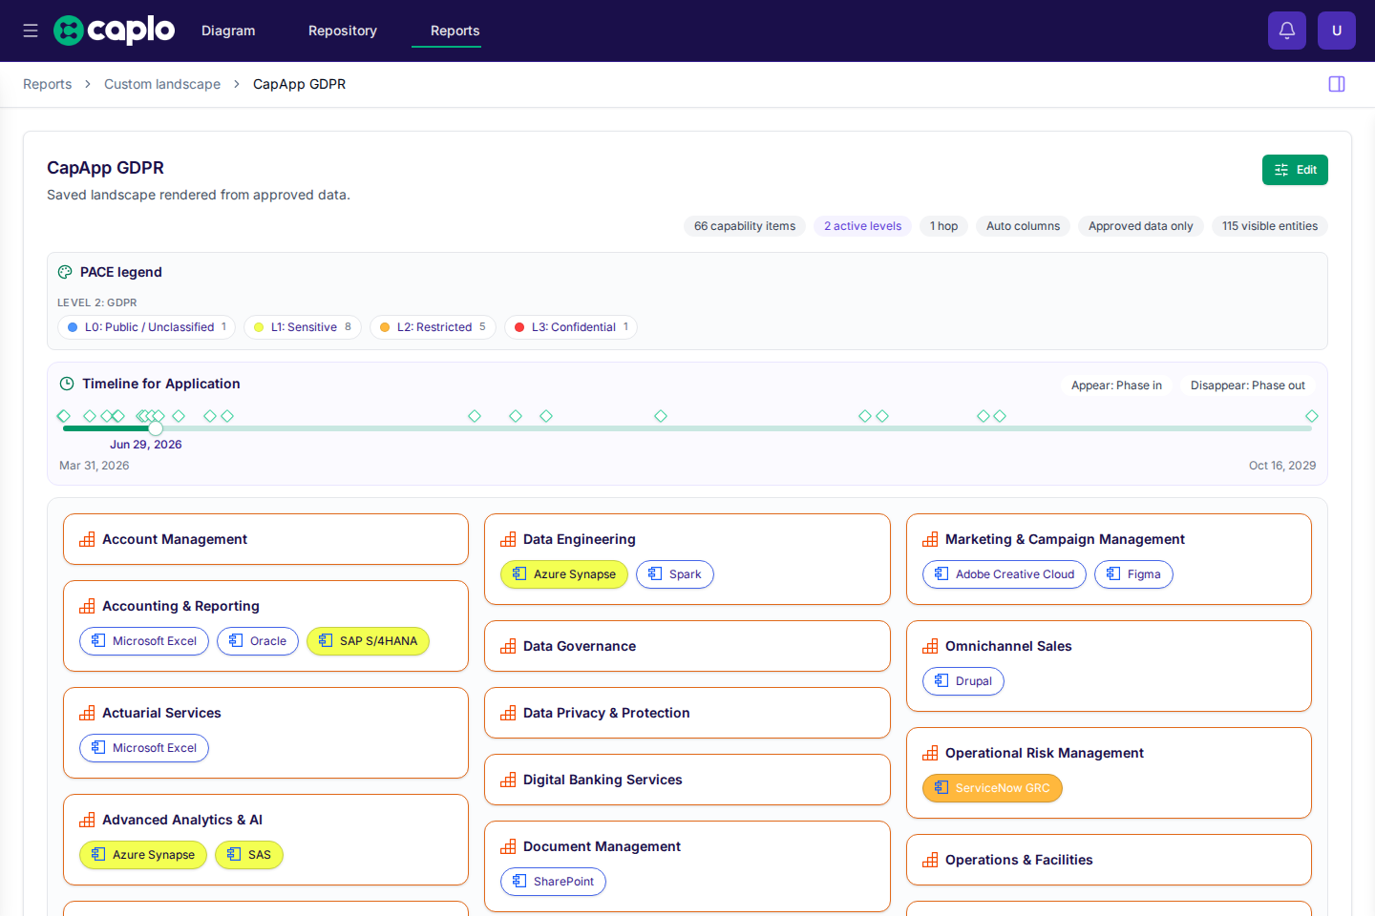Toggle L3: Confidential legend filter
The width and height of the screenshot is (1375, 916).
571,327
